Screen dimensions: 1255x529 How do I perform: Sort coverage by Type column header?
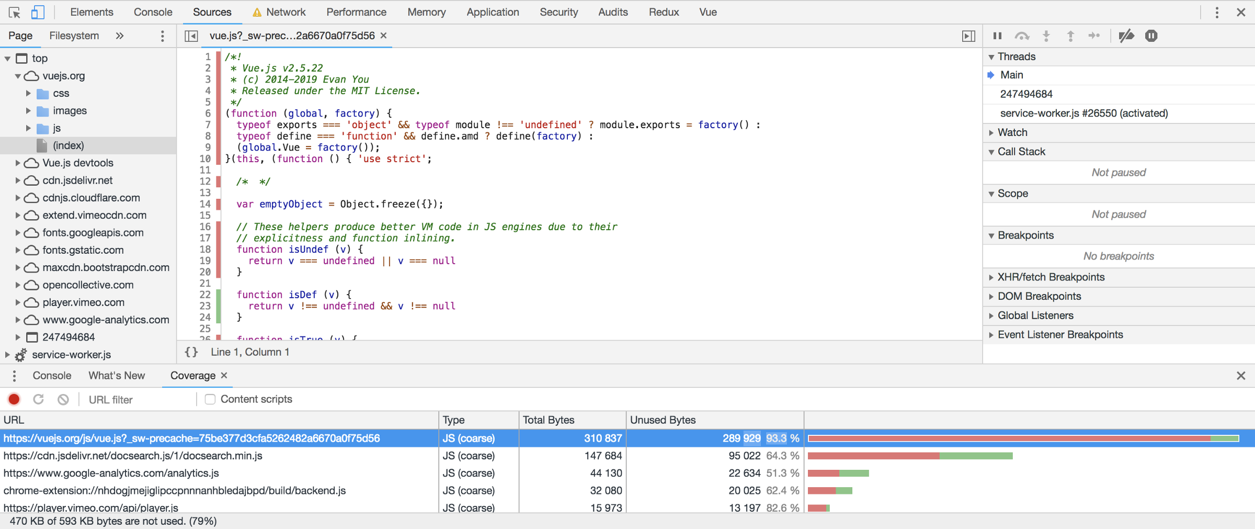478,420
